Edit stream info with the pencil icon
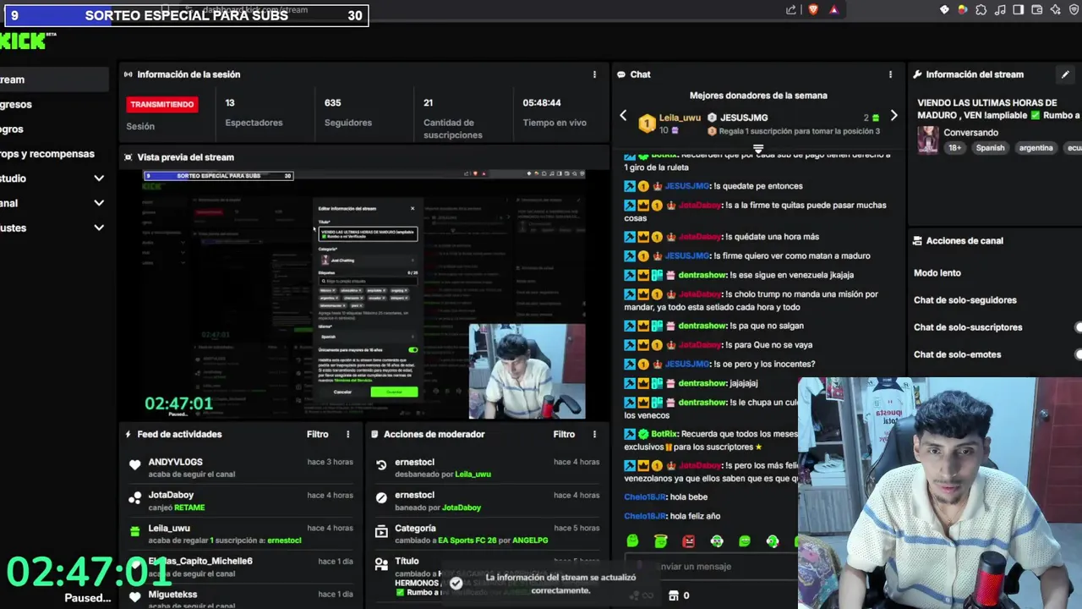 click(1065, 74)
